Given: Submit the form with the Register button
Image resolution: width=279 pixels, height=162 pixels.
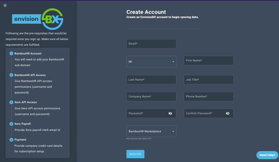Looking at the screenshot, I should pos(135,154).
